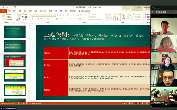Select slide 1 thumbnail
This screenshot has height=110, width=177.
pyautogui.click(x=15, y=32)
